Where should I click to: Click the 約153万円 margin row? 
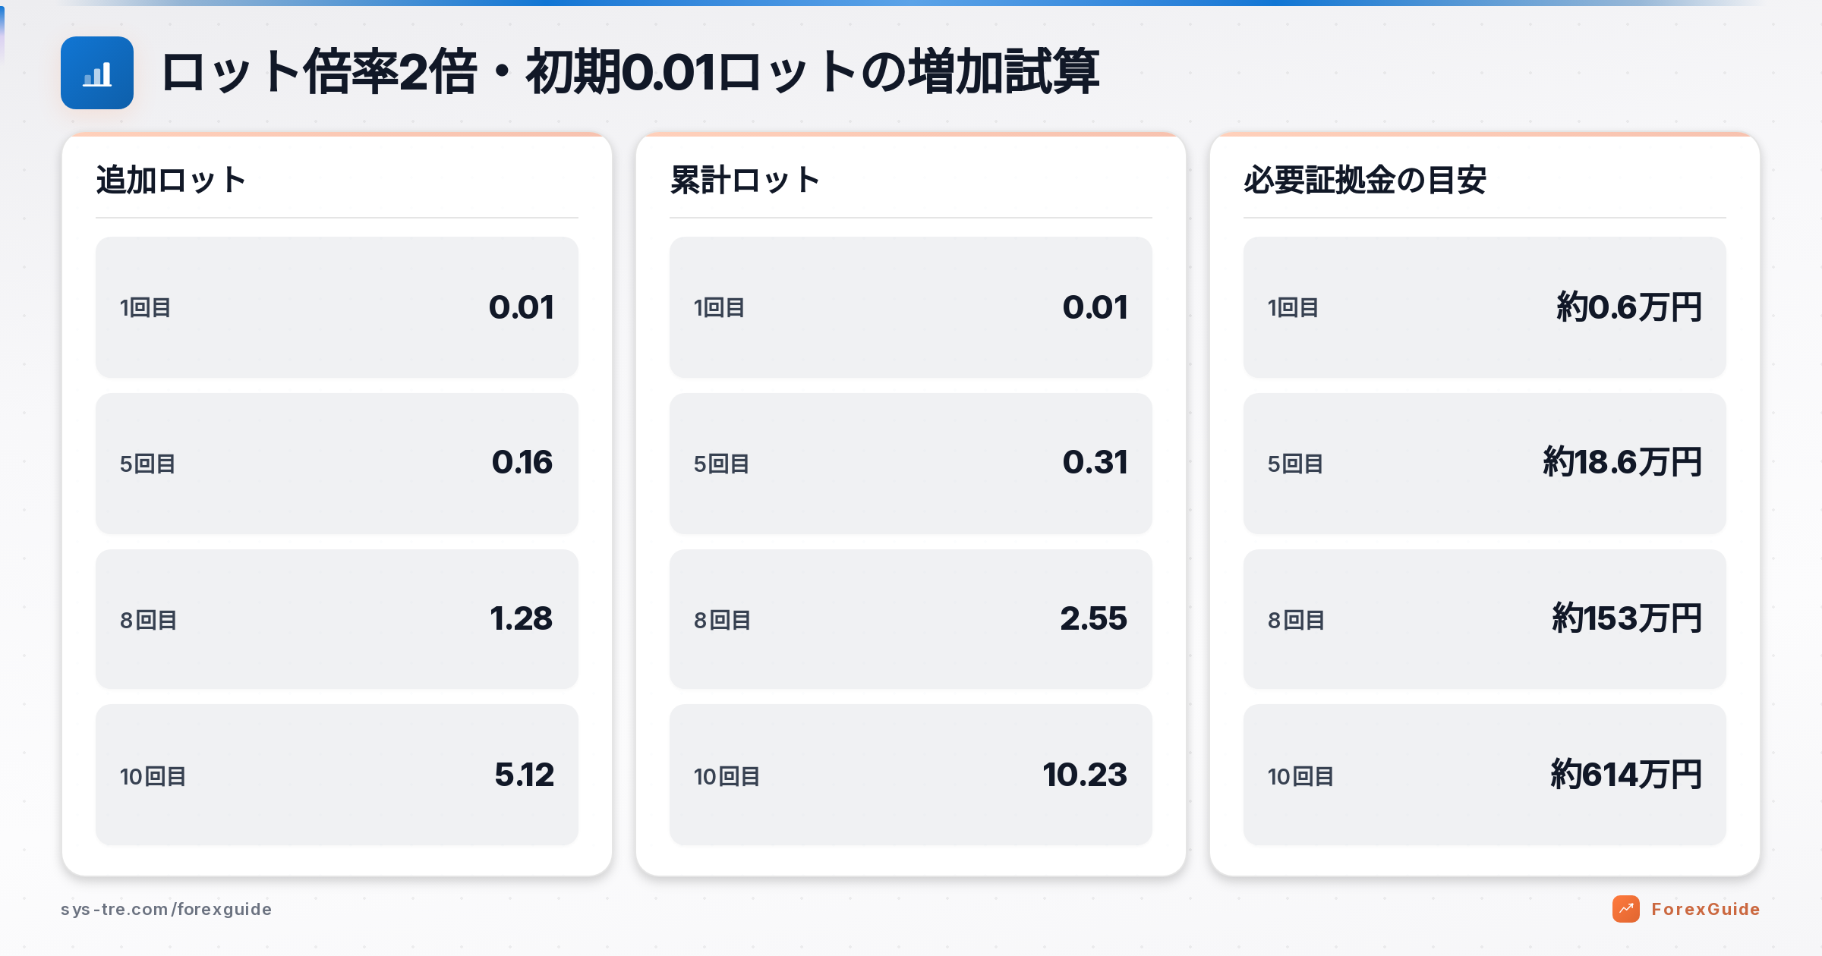tap(1484, 619)
